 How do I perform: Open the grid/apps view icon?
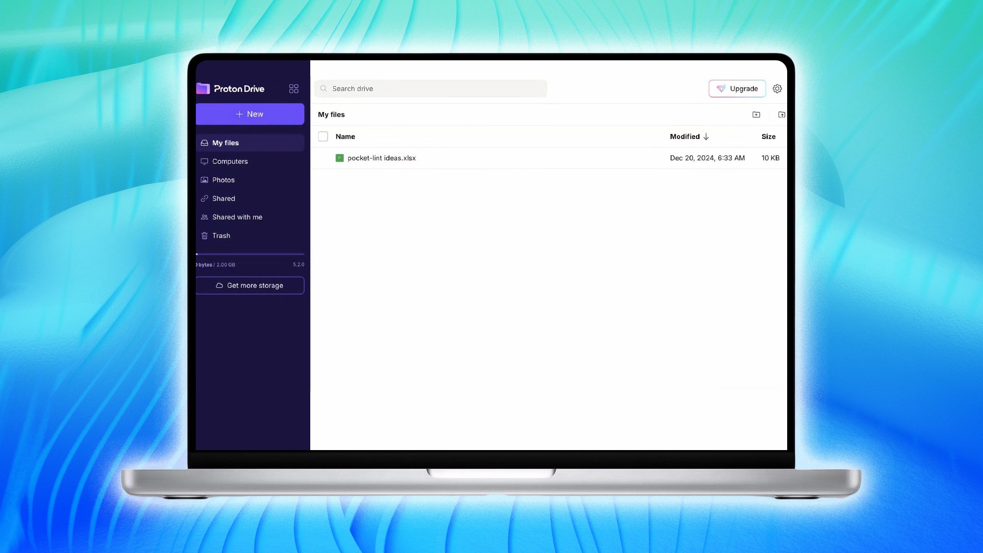pyautogui.click(x=294, y=88)
